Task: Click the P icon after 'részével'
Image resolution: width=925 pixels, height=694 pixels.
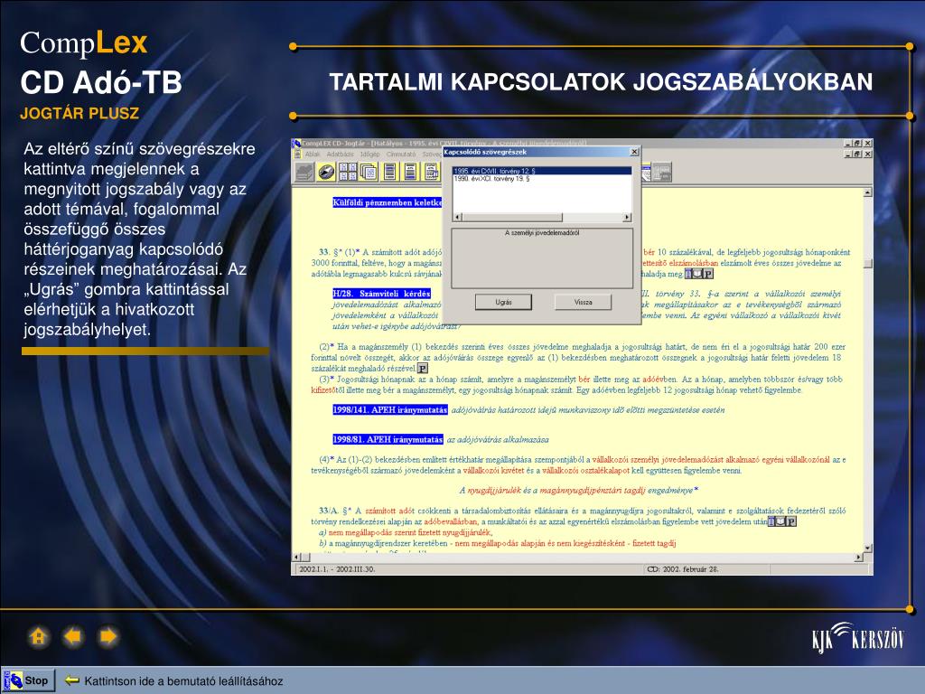Action: (423, 369)
